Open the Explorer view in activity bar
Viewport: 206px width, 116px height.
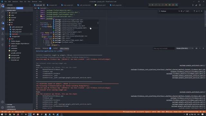[x=3, y=6]
